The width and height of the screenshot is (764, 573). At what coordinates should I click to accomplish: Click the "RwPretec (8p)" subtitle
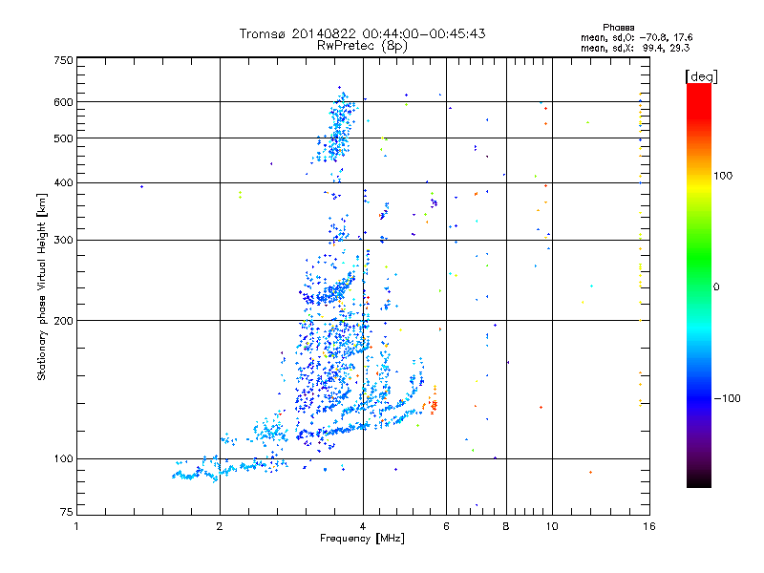point(362,46)
